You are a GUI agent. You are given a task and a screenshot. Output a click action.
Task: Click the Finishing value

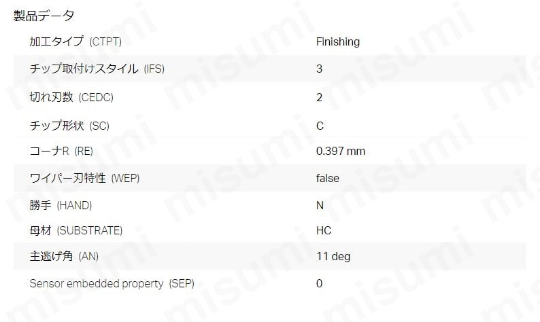coord(338,41)
